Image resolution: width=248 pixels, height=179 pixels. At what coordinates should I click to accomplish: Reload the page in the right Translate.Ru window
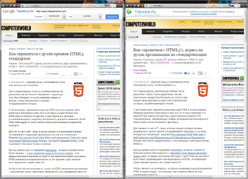click(135, 6)
